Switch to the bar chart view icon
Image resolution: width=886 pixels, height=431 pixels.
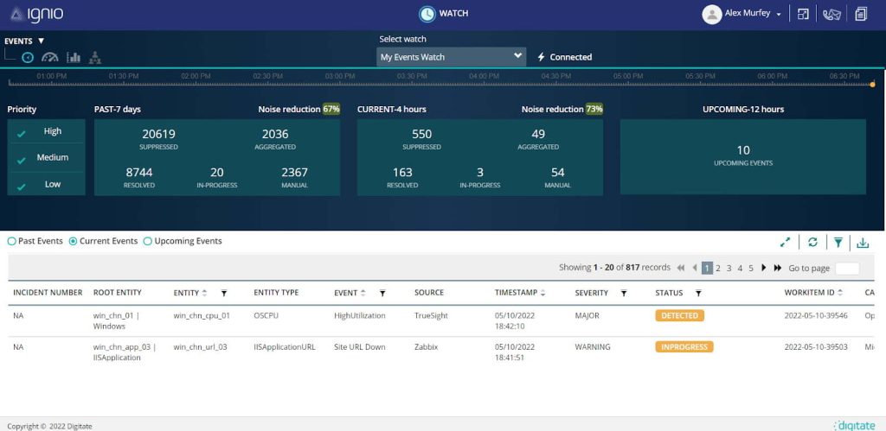(x=74, y=58)
